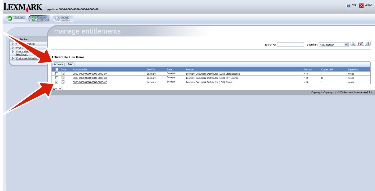The height and width of the screenshot is (191, 375).
Task: Click the blue Help question mark icon
Action: click(x=348, y=6)
